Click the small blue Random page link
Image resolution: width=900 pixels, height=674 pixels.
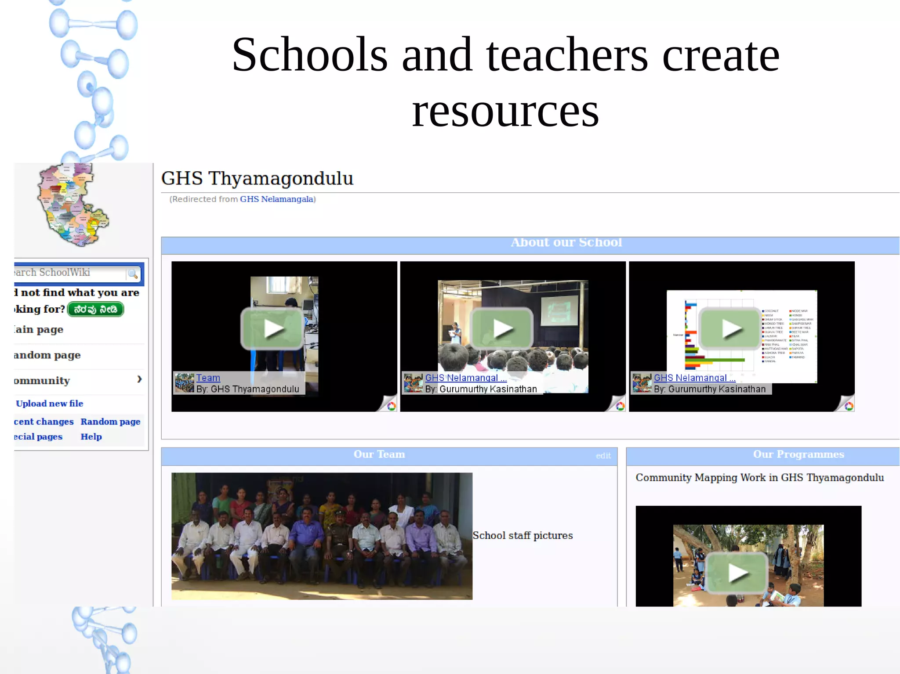(110, 422)
